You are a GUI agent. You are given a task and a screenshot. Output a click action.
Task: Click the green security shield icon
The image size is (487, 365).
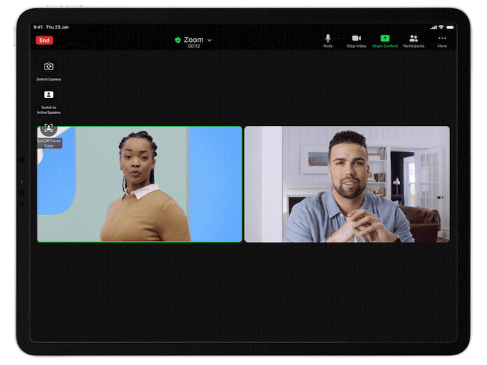pos(178,40)
